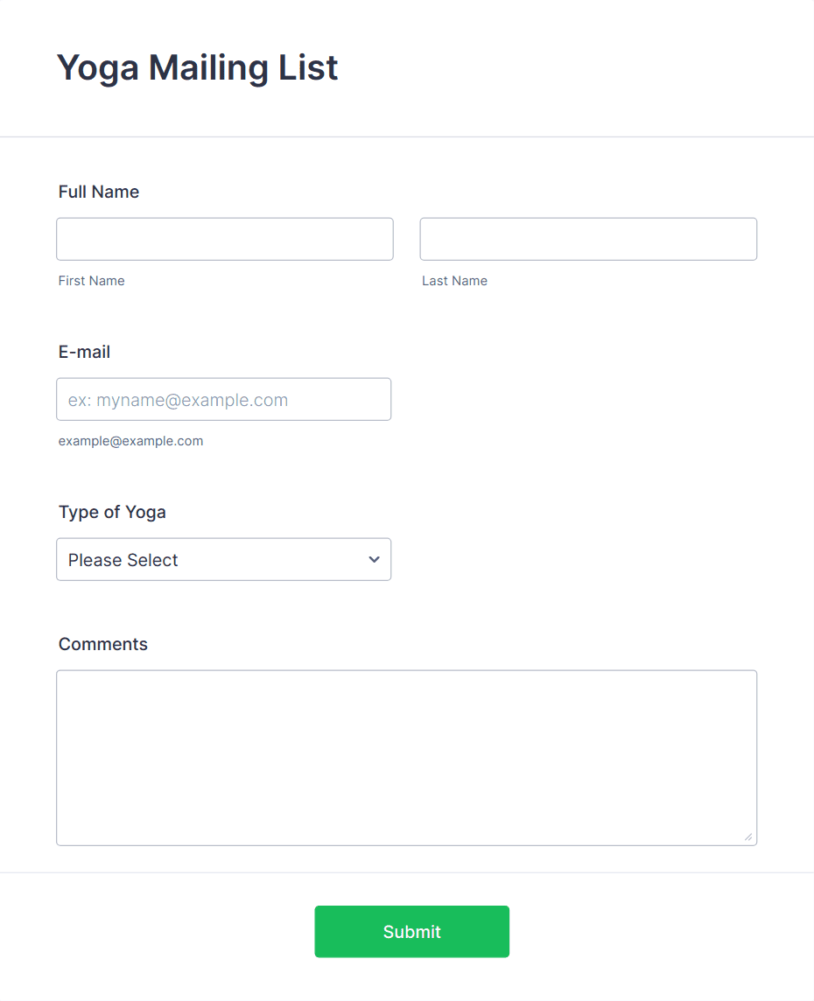Focus the E-mail address field
814x1001 pixels.
tap(223, 399)
